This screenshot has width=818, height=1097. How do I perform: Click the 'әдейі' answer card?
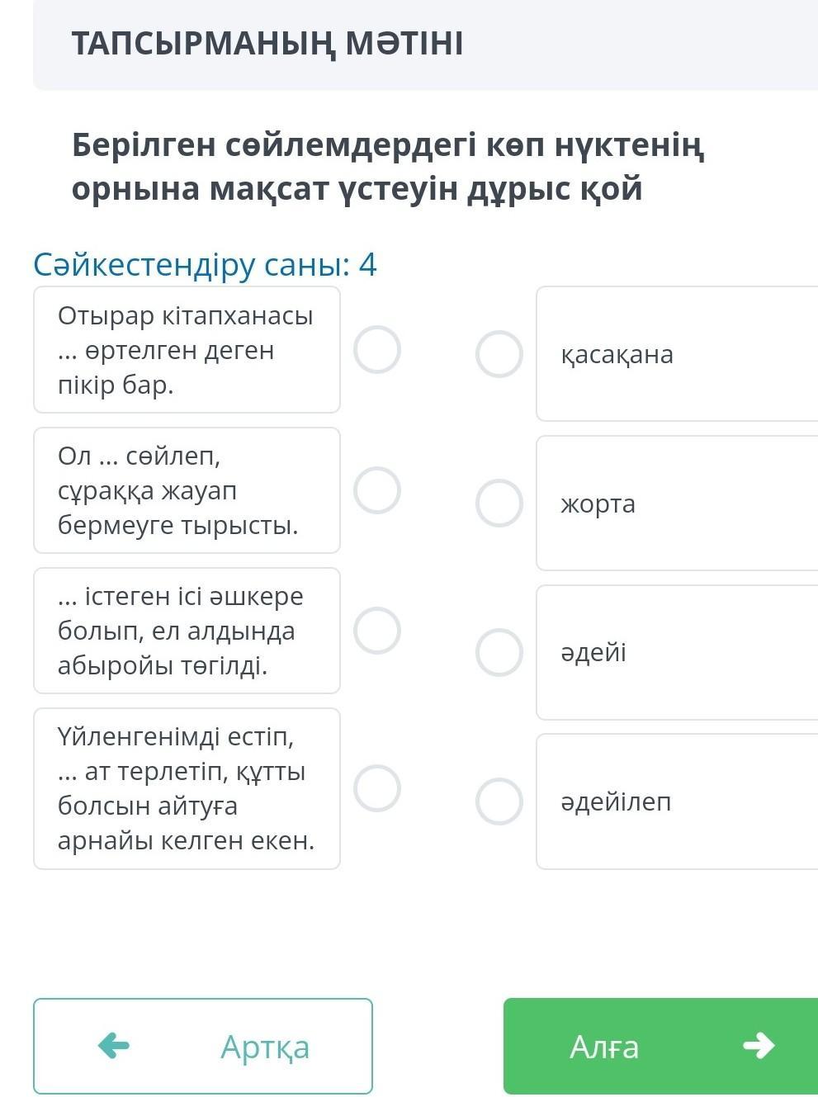[x=677, y=652]
